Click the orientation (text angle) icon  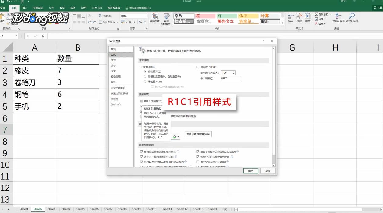pyautogui.click(x=90, y=16)
